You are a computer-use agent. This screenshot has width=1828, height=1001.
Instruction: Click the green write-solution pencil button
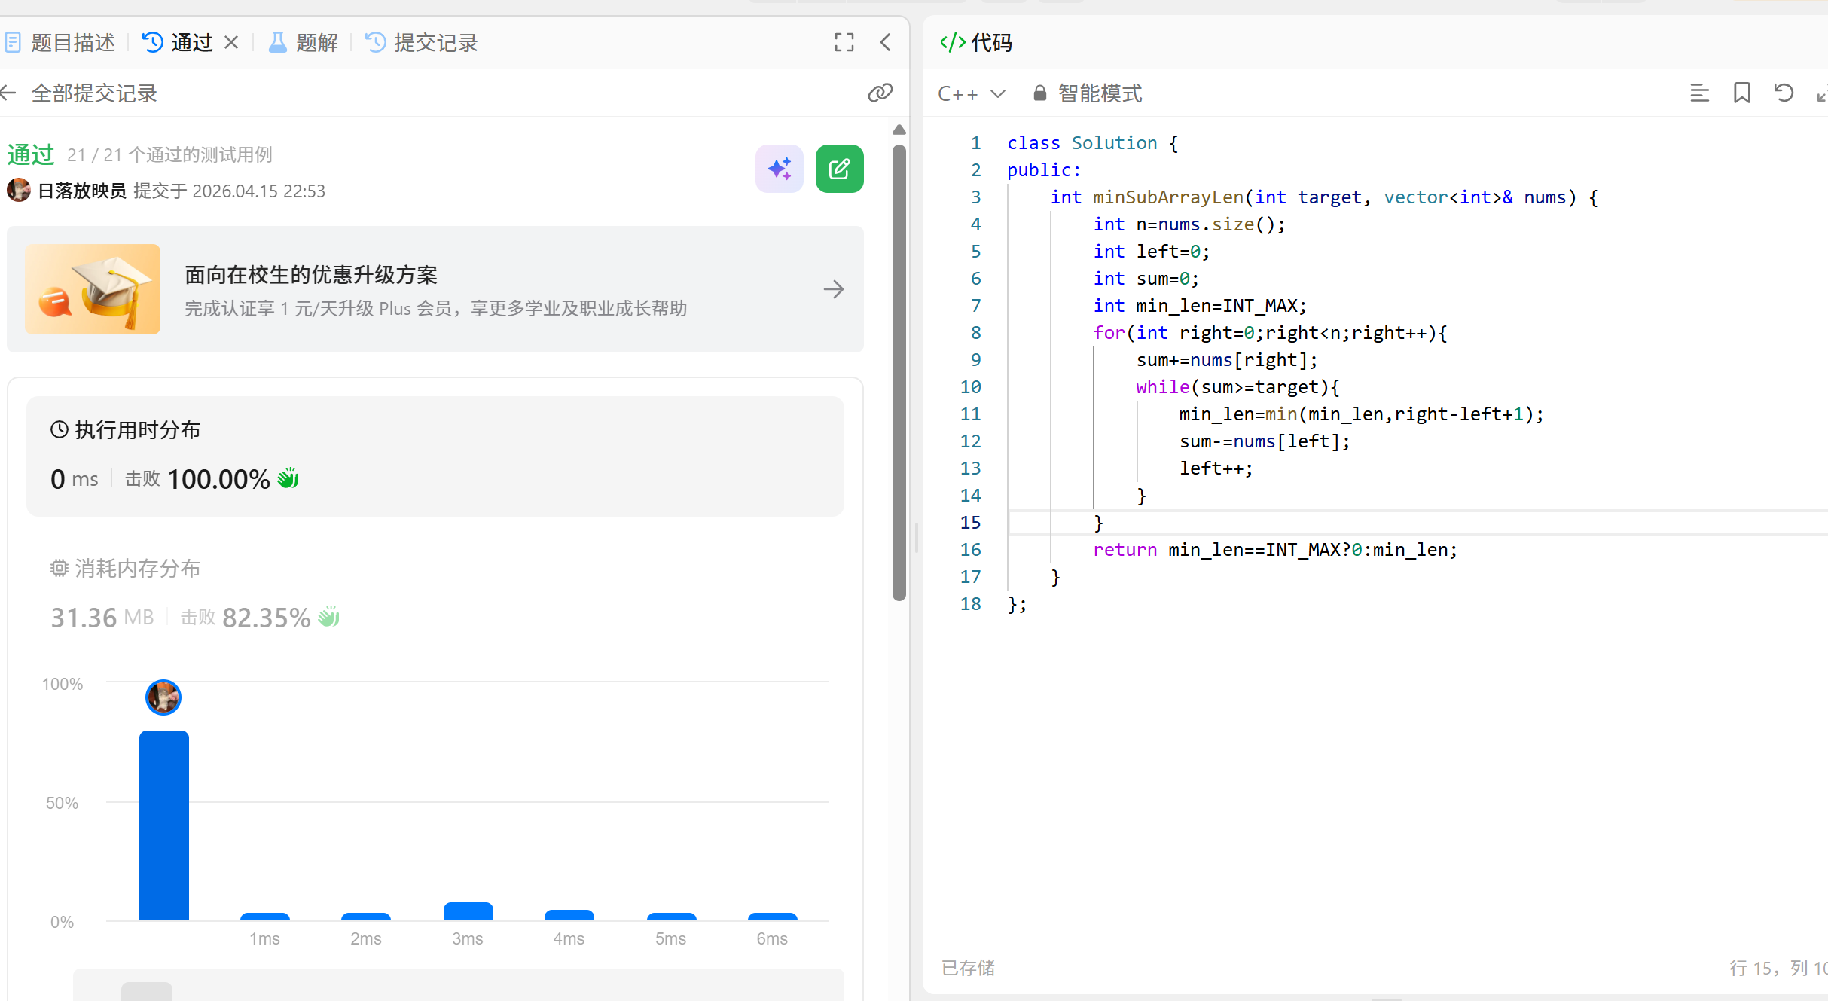(x=839, y=169)
